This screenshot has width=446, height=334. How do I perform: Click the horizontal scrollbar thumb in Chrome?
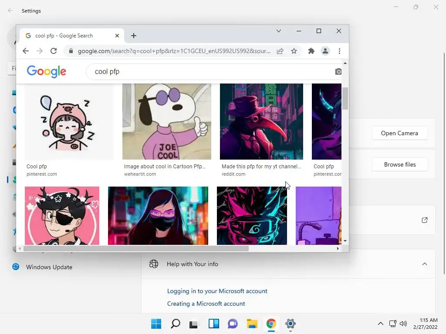136,248
